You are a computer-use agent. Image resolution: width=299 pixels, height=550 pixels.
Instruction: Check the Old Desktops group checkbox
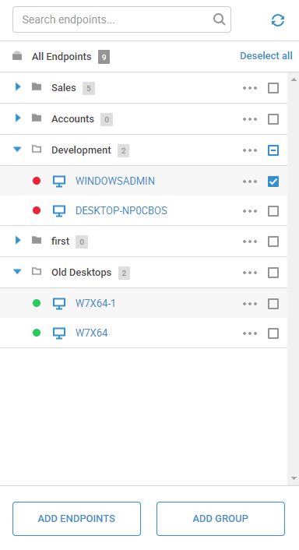273,273
